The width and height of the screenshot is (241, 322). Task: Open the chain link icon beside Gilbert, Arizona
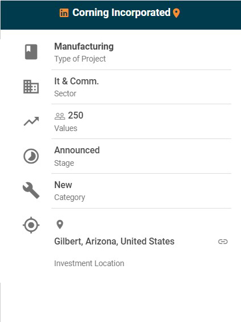point(223,242)
